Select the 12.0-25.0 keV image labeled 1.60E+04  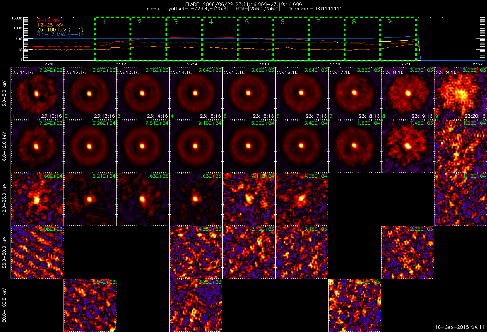37,199
